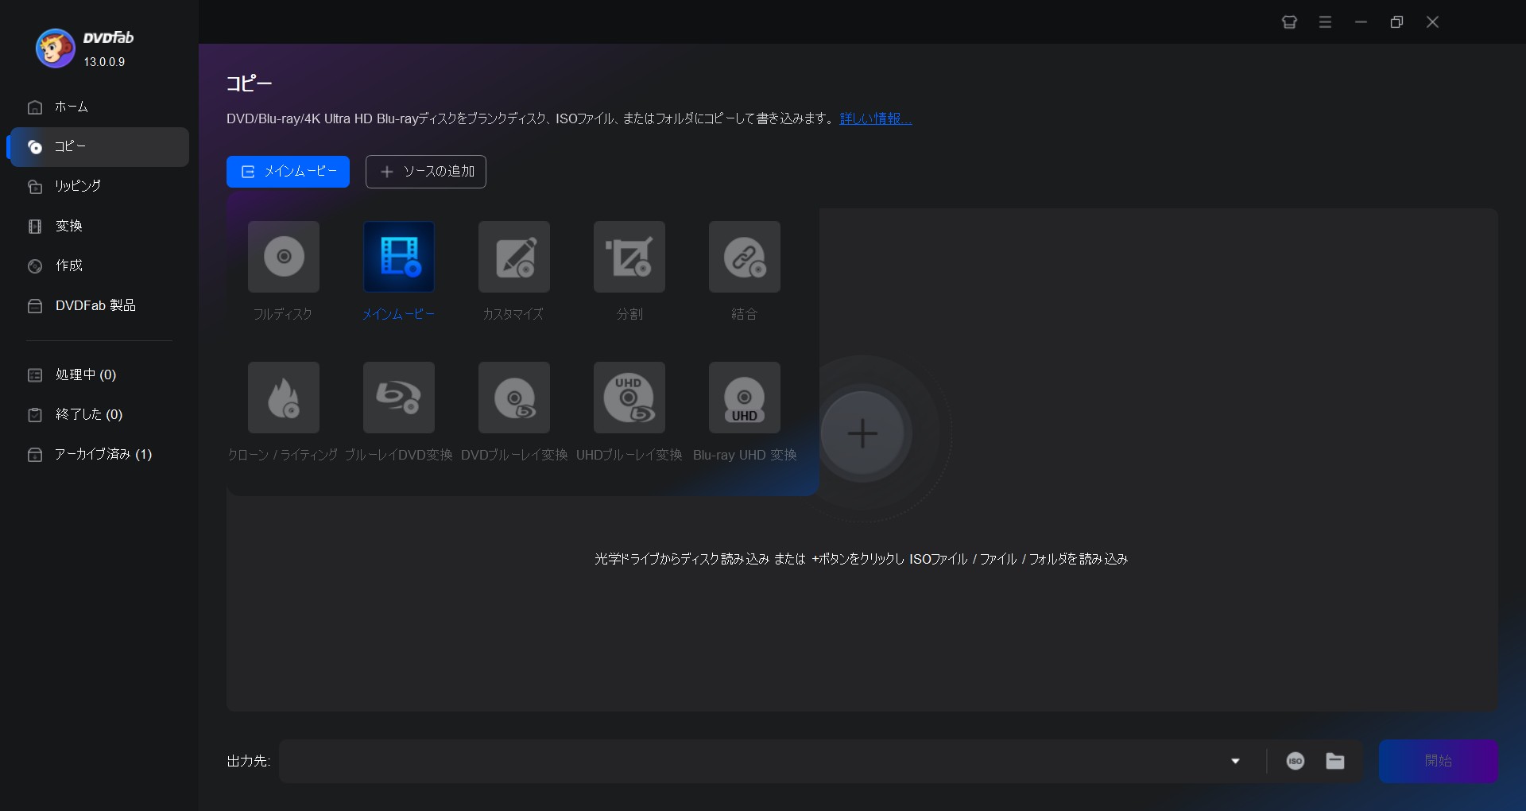
Task: Select the Blu-ray UHD 変換 mode icon
Action: (745, 398)
